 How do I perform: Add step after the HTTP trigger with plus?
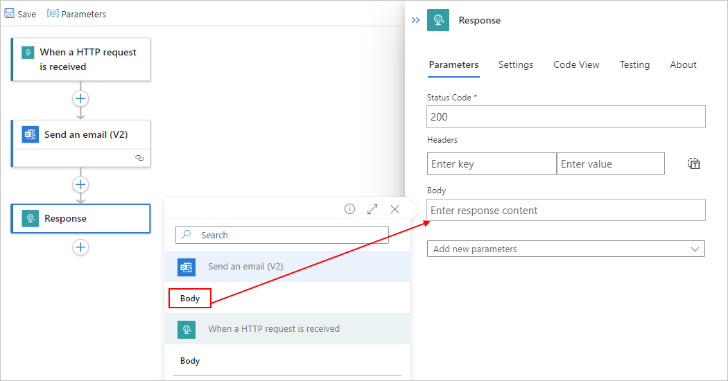coord(80,98)
